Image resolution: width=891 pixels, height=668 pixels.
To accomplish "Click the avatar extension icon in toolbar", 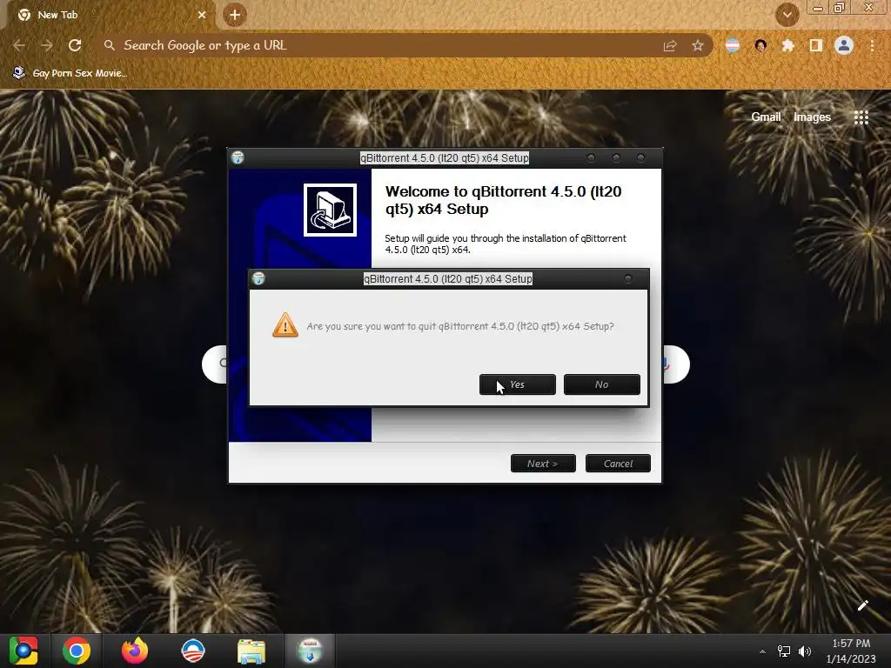I will click(760, 45).
